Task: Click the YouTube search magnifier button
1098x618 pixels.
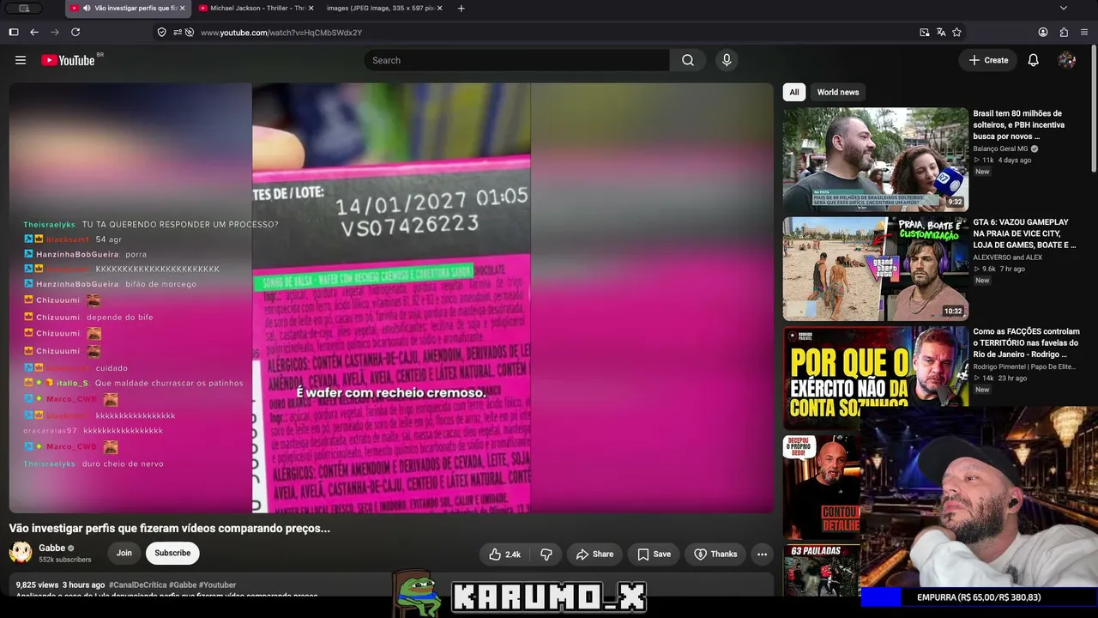Action: [x=688, y=60]
